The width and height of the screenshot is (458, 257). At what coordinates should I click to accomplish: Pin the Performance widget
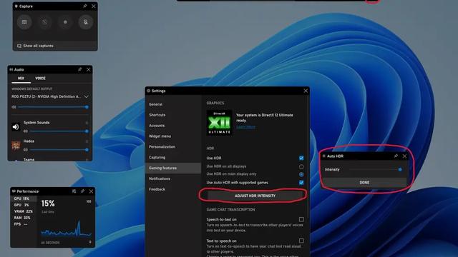point(82,191)
